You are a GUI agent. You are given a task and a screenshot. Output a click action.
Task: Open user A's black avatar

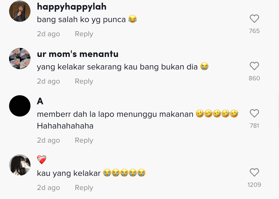(x=20, y=106)
